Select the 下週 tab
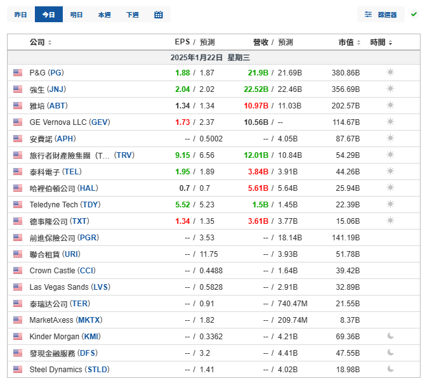Screen dimensions: 425x383 pyautogui.click(x=133, y=15)
